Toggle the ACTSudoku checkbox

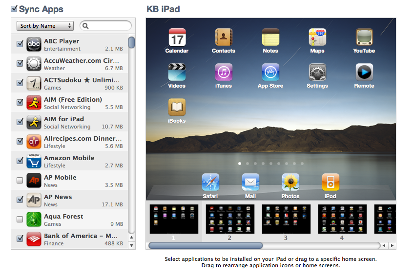click(x=20, y=83)
